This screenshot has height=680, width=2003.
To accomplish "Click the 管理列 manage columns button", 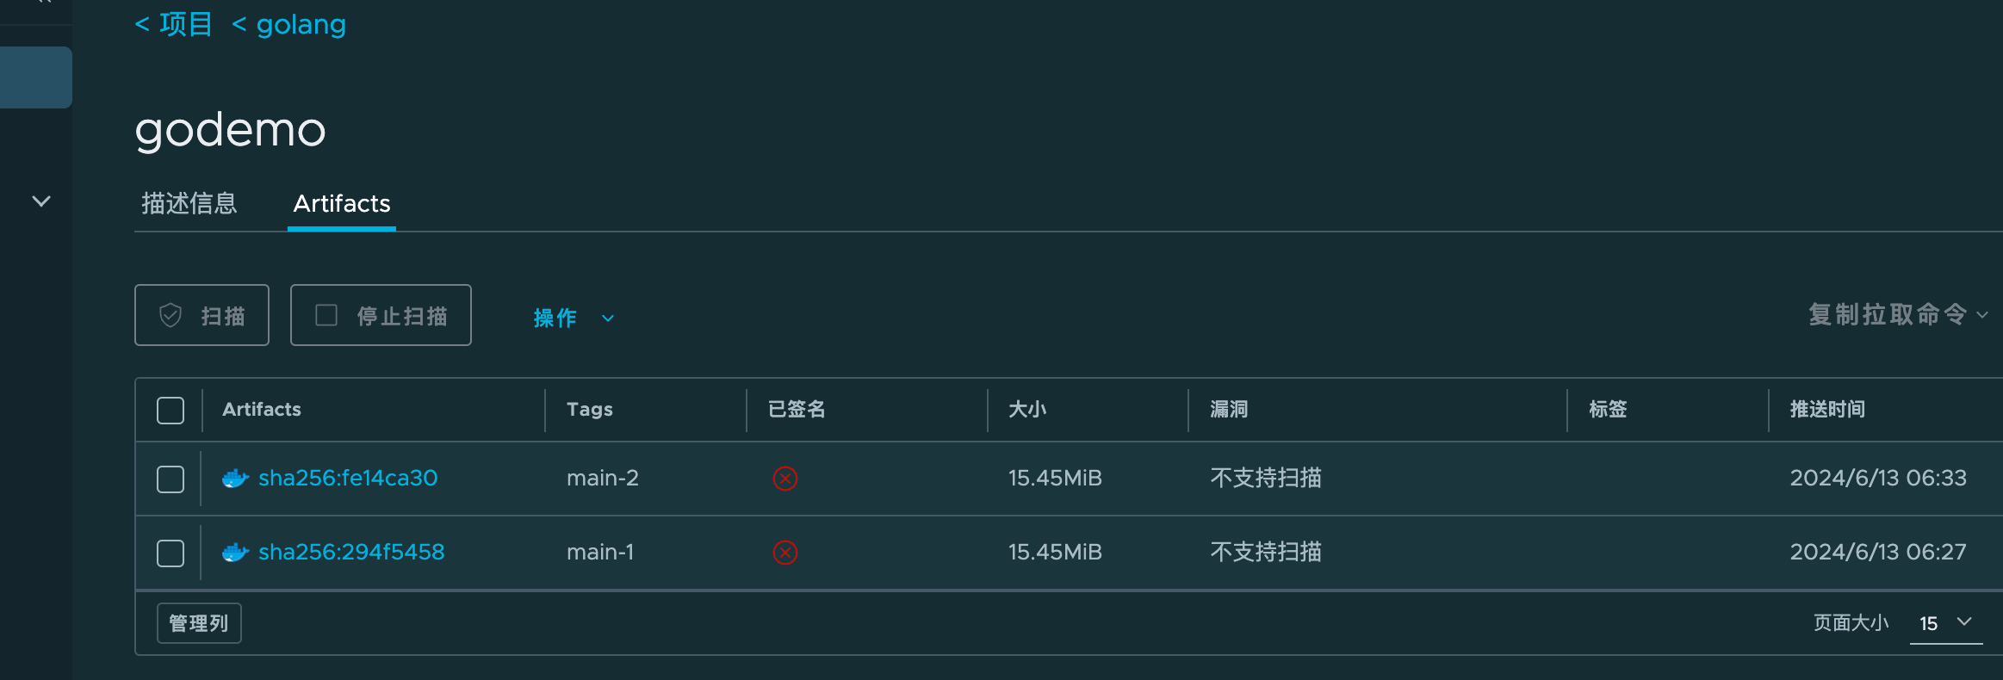I will (199, 623).
